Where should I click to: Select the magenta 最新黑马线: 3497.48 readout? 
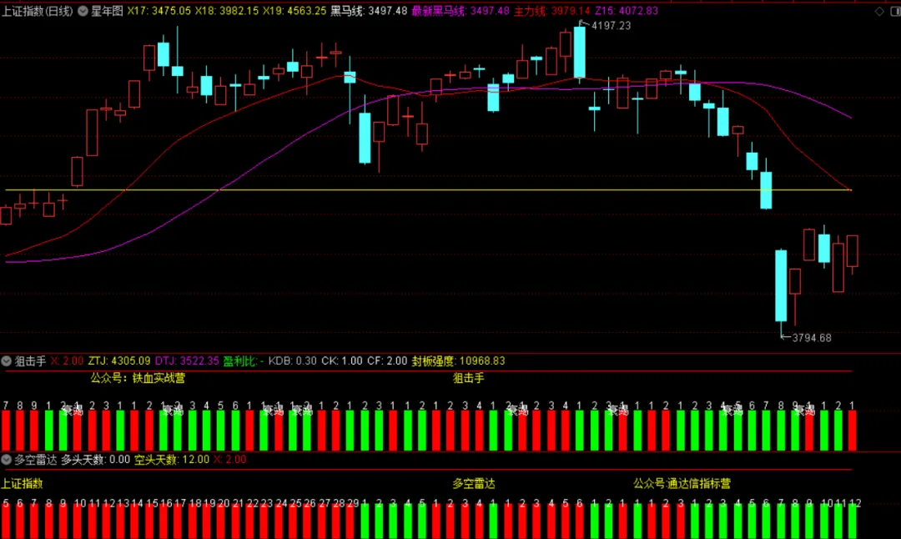461,11
